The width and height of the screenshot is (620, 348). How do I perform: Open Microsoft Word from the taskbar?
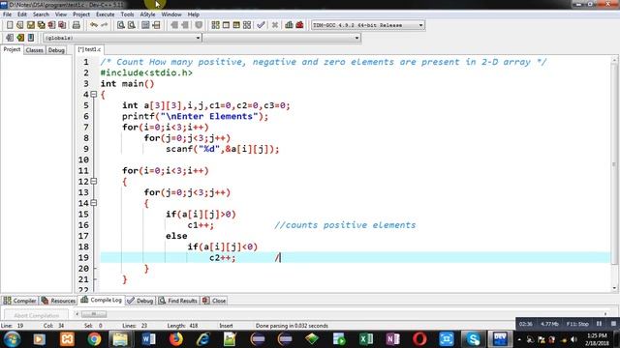[148, 339]
